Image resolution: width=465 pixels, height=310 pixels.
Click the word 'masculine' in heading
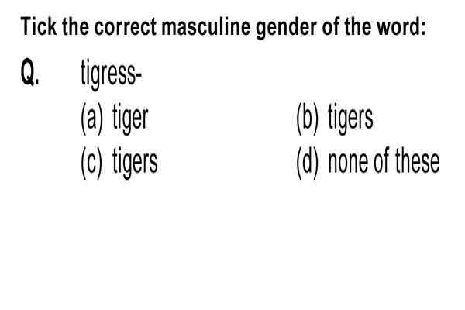coord(206,27)
